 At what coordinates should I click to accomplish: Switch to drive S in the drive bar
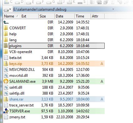point(82,2)
